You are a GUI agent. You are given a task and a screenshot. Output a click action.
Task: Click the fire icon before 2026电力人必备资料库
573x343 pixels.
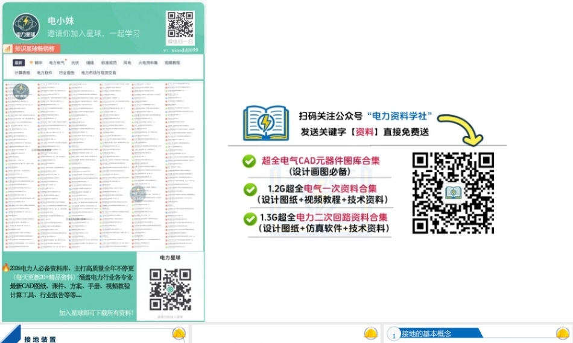click(5, 268)
